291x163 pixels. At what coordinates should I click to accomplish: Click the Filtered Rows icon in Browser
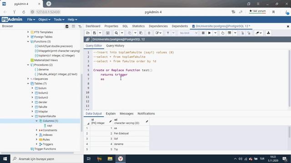click(80, 26)
